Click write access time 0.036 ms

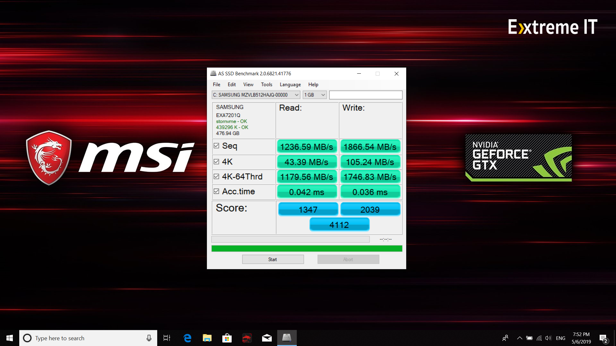pyautogui.click(x=370, y=192)
